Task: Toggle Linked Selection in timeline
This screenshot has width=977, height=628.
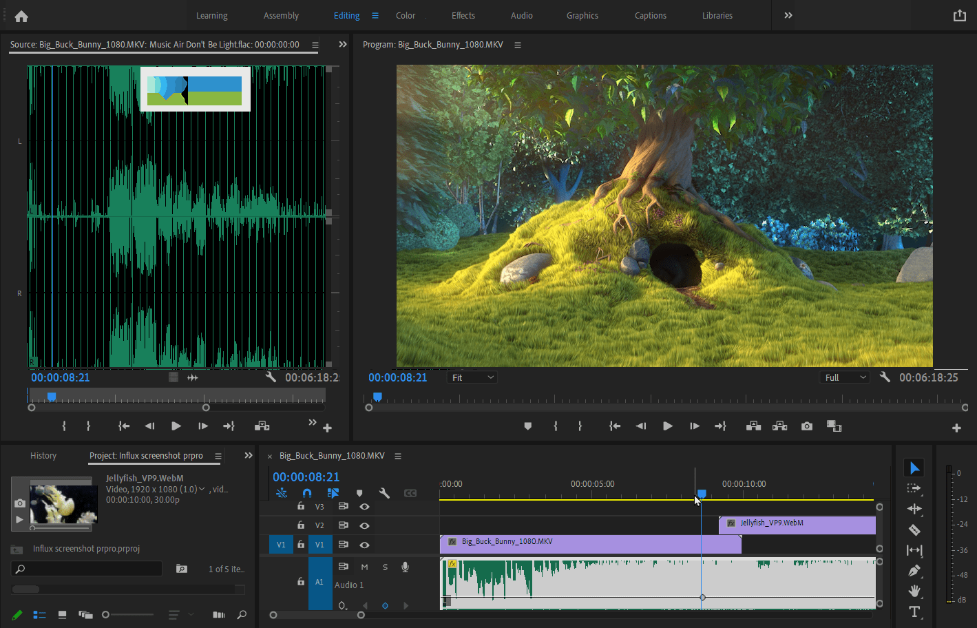Action: coord(333,493)
